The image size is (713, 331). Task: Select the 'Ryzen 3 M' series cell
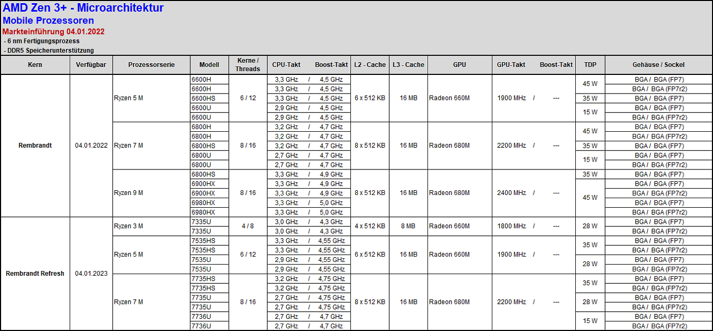(152, 226)
